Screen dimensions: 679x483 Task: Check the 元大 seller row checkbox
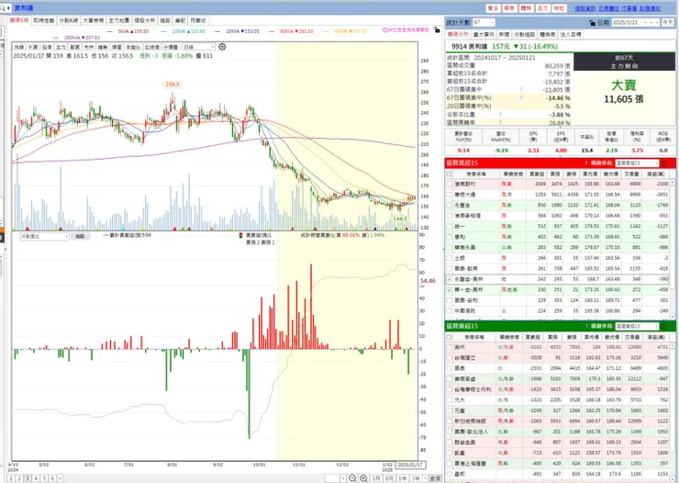(449, 399)
